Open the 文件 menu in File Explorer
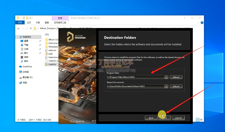 pyautogui.click(x=20, y=22)
